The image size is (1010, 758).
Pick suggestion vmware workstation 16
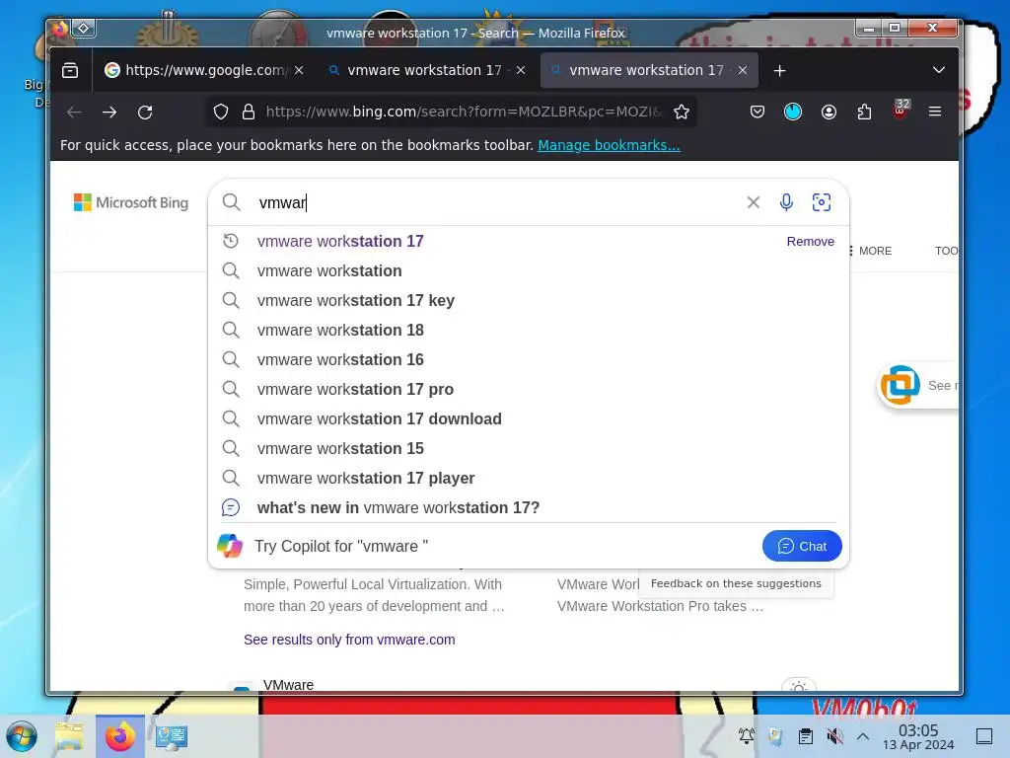coord(529,359)
